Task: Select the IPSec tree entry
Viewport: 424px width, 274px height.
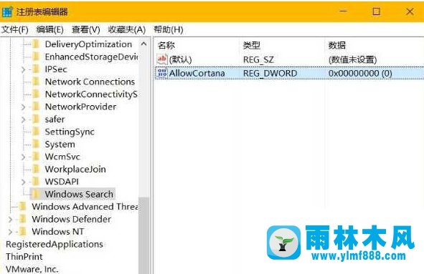Action: click(x=56, y=69)
